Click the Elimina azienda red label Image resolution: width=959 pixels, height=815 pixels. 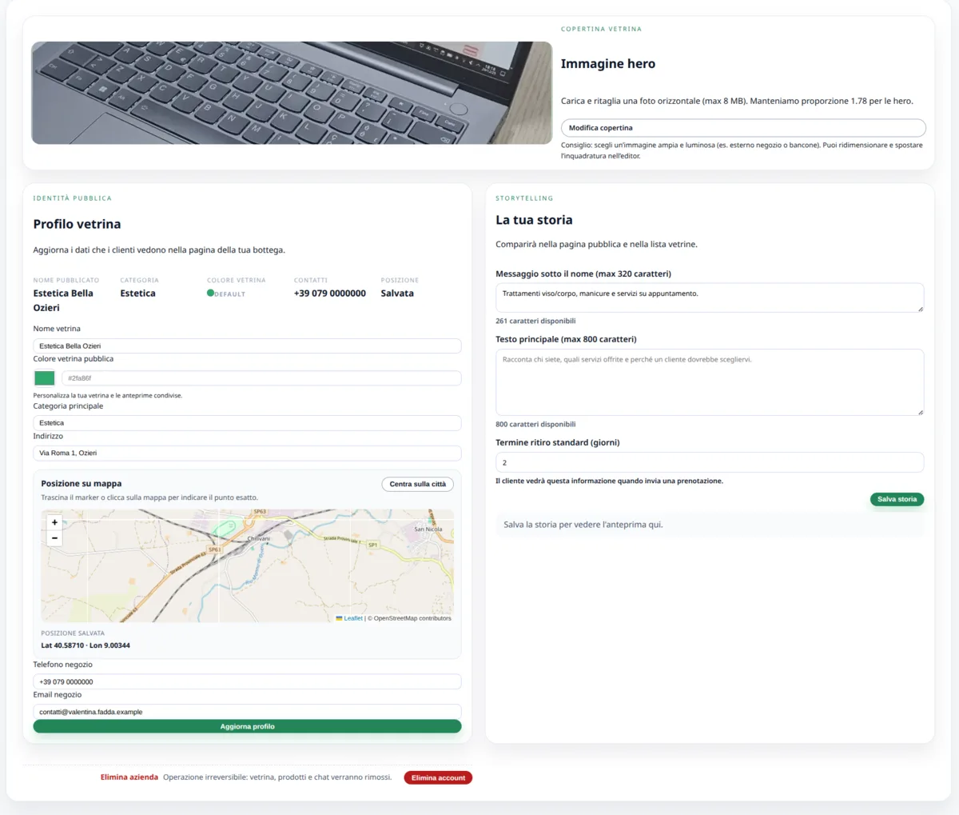click(129, 777)
